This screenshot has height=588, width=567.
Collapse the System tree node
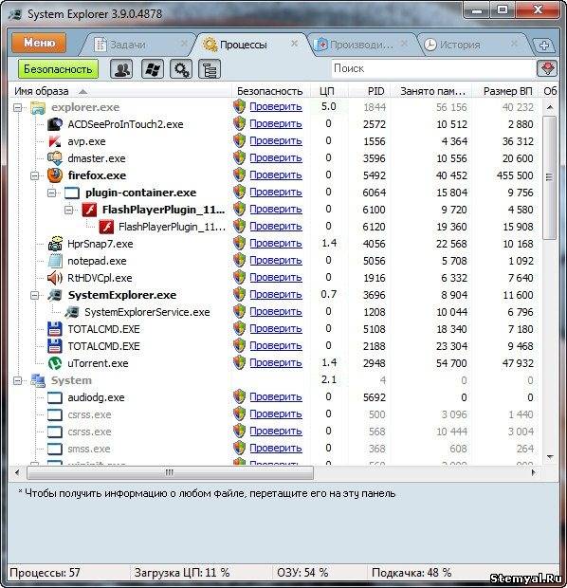point(17,380)
